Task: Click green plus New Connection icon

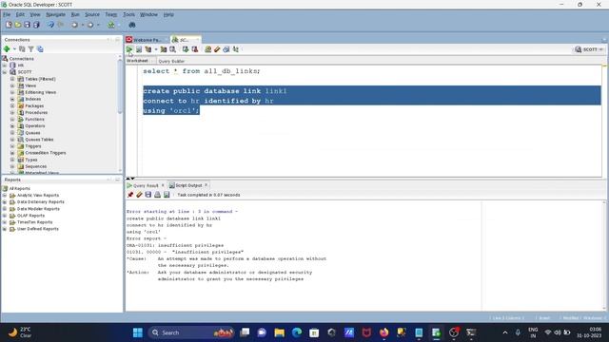Action: [7, 48]
